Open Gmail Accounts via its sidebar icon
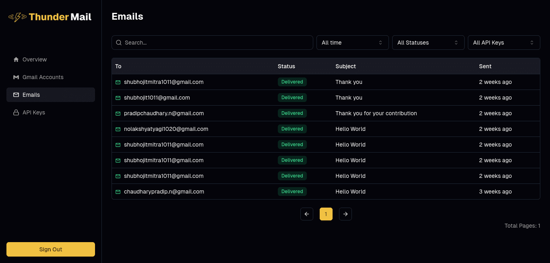Screen dimensions: 550x263 [15, 77]
